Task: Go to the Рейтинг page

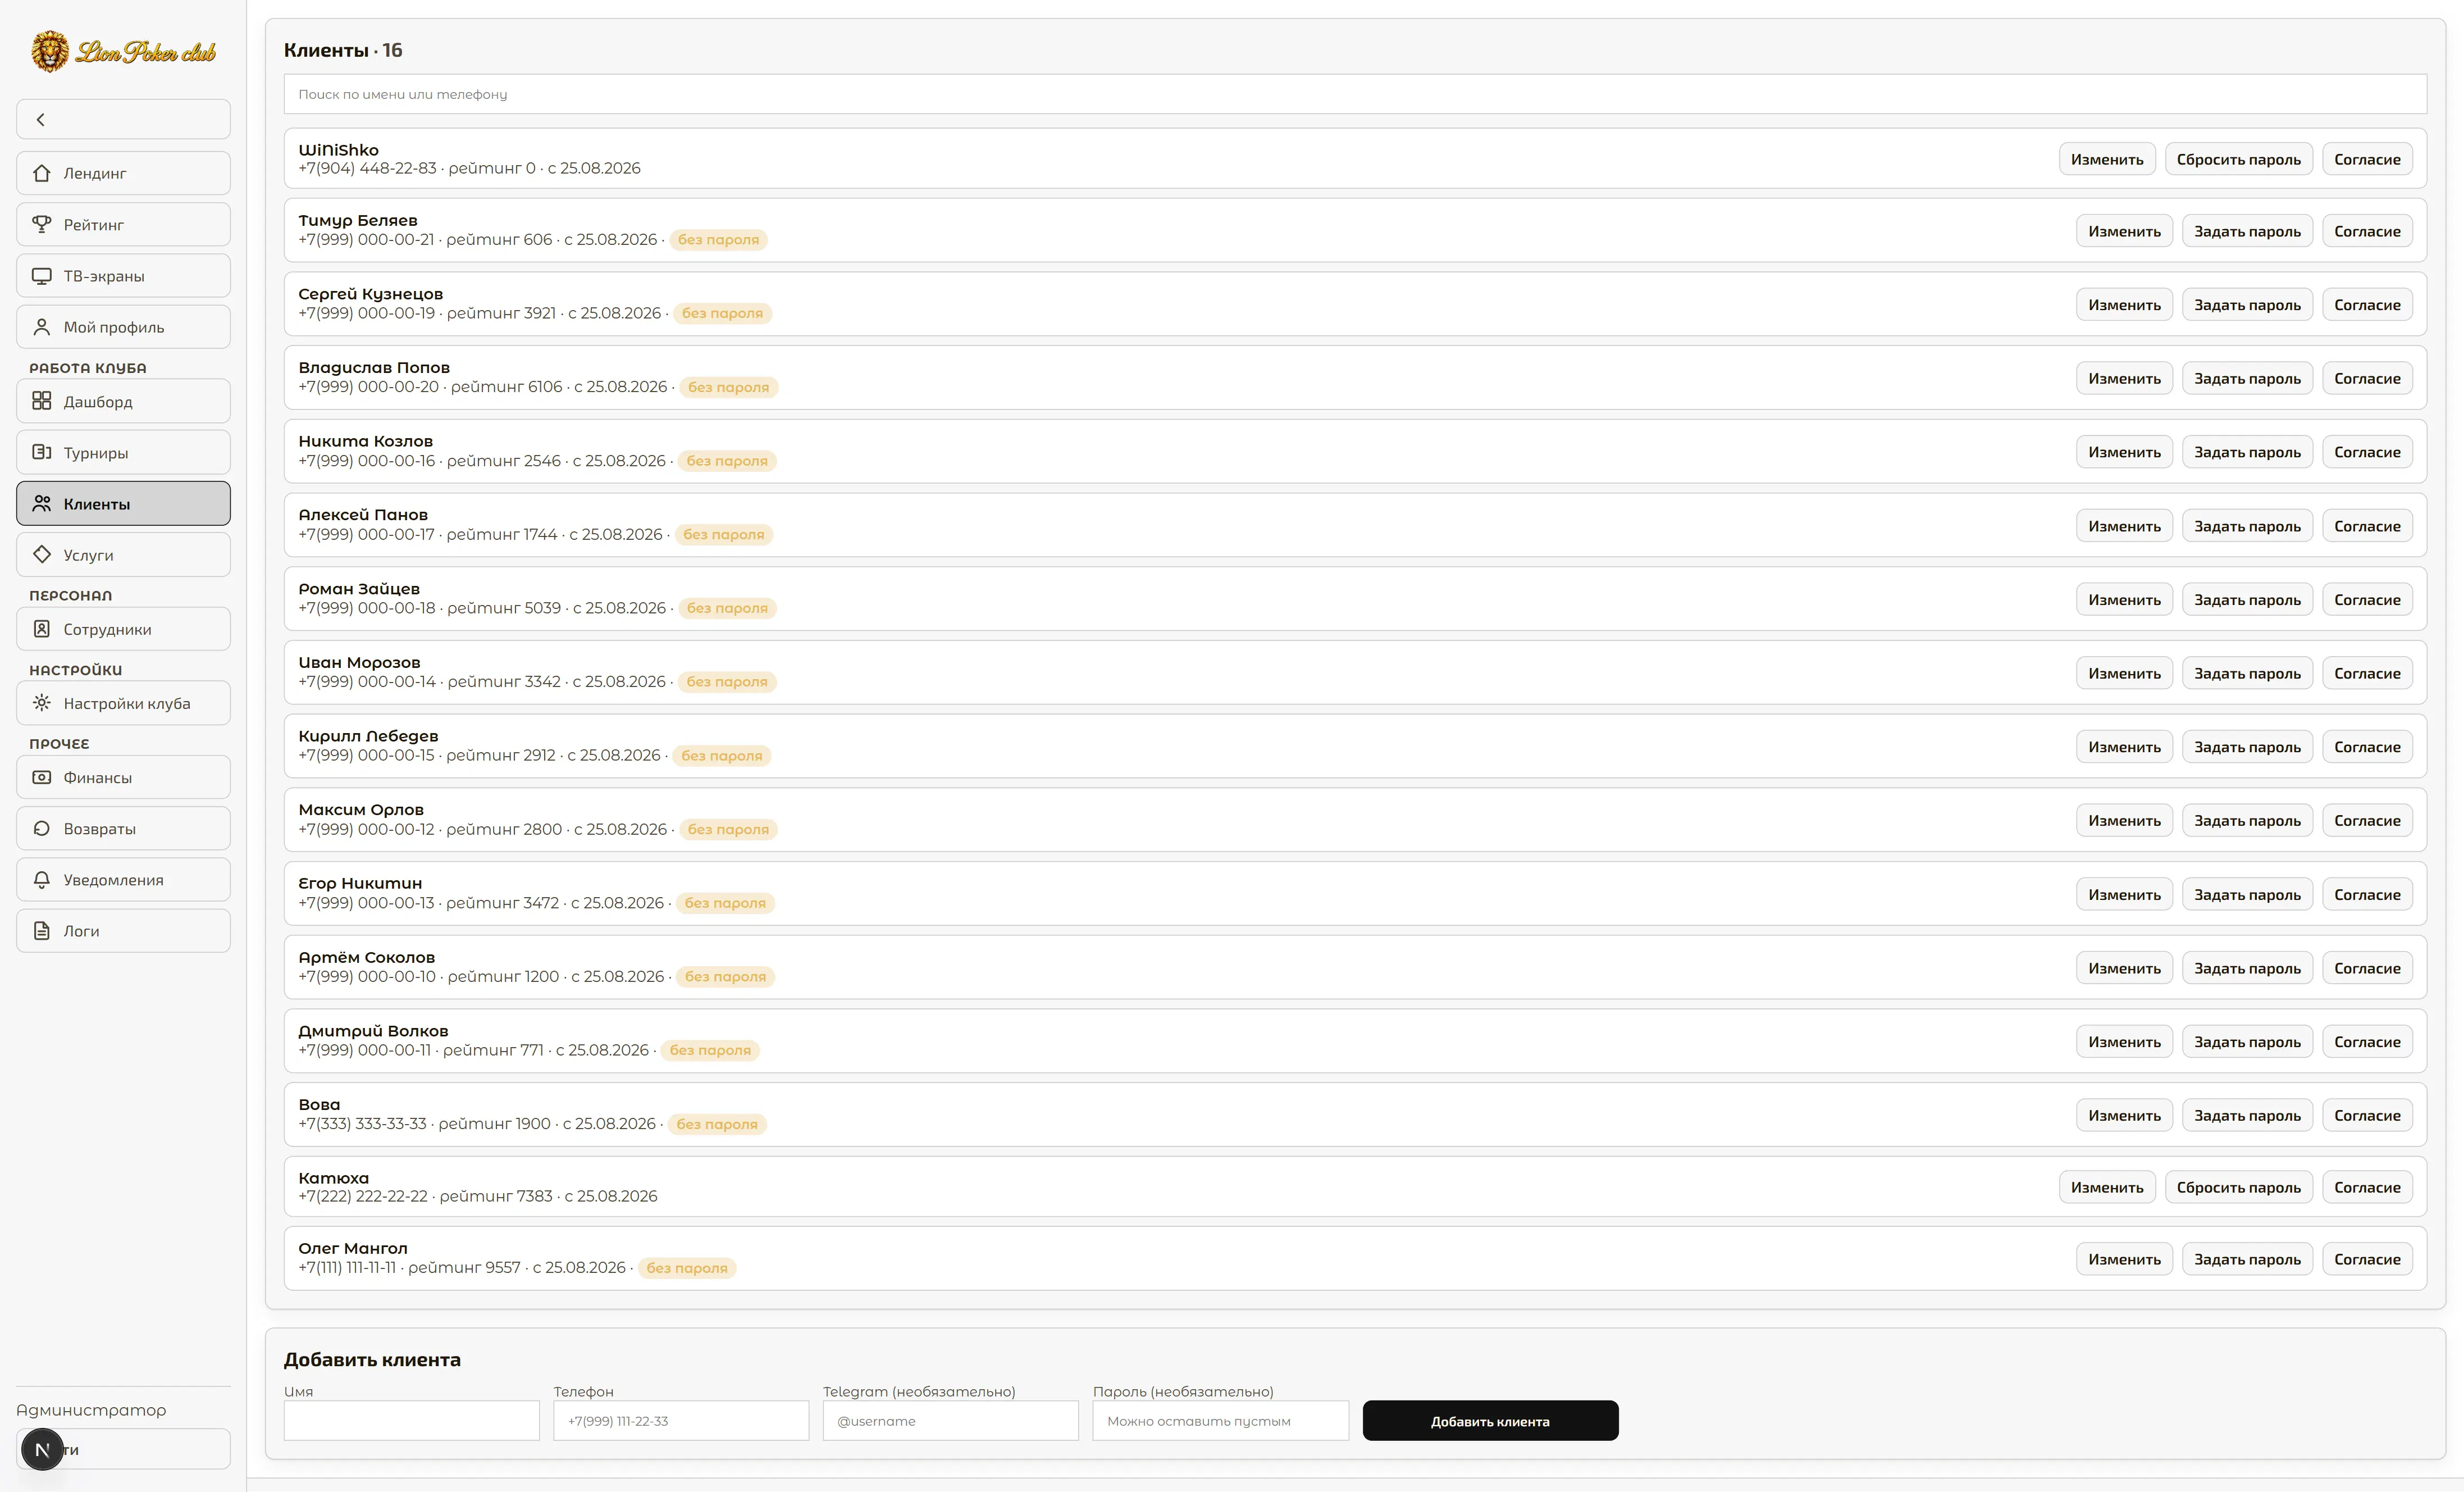Action: pos(123,224)
